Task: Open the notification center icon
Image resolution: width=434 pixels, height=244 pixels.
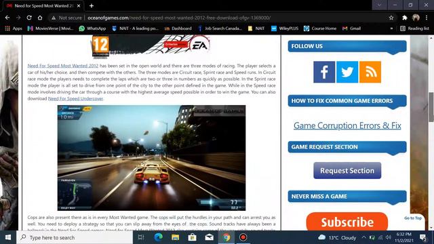Action: [x=422, y=237]
